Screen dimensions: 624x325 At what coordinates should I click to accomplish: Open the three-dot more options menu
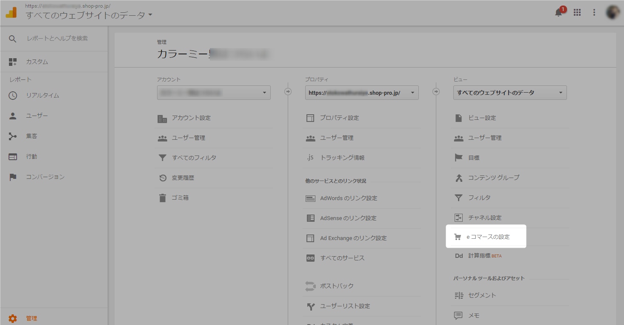pos(594,12)
